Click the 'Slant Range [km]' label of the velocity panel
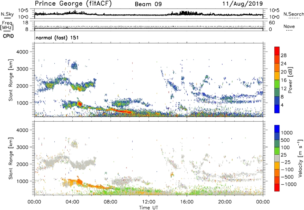Image resolution: width=304 pixels, height=210 pixels. (x=11, y=158)
